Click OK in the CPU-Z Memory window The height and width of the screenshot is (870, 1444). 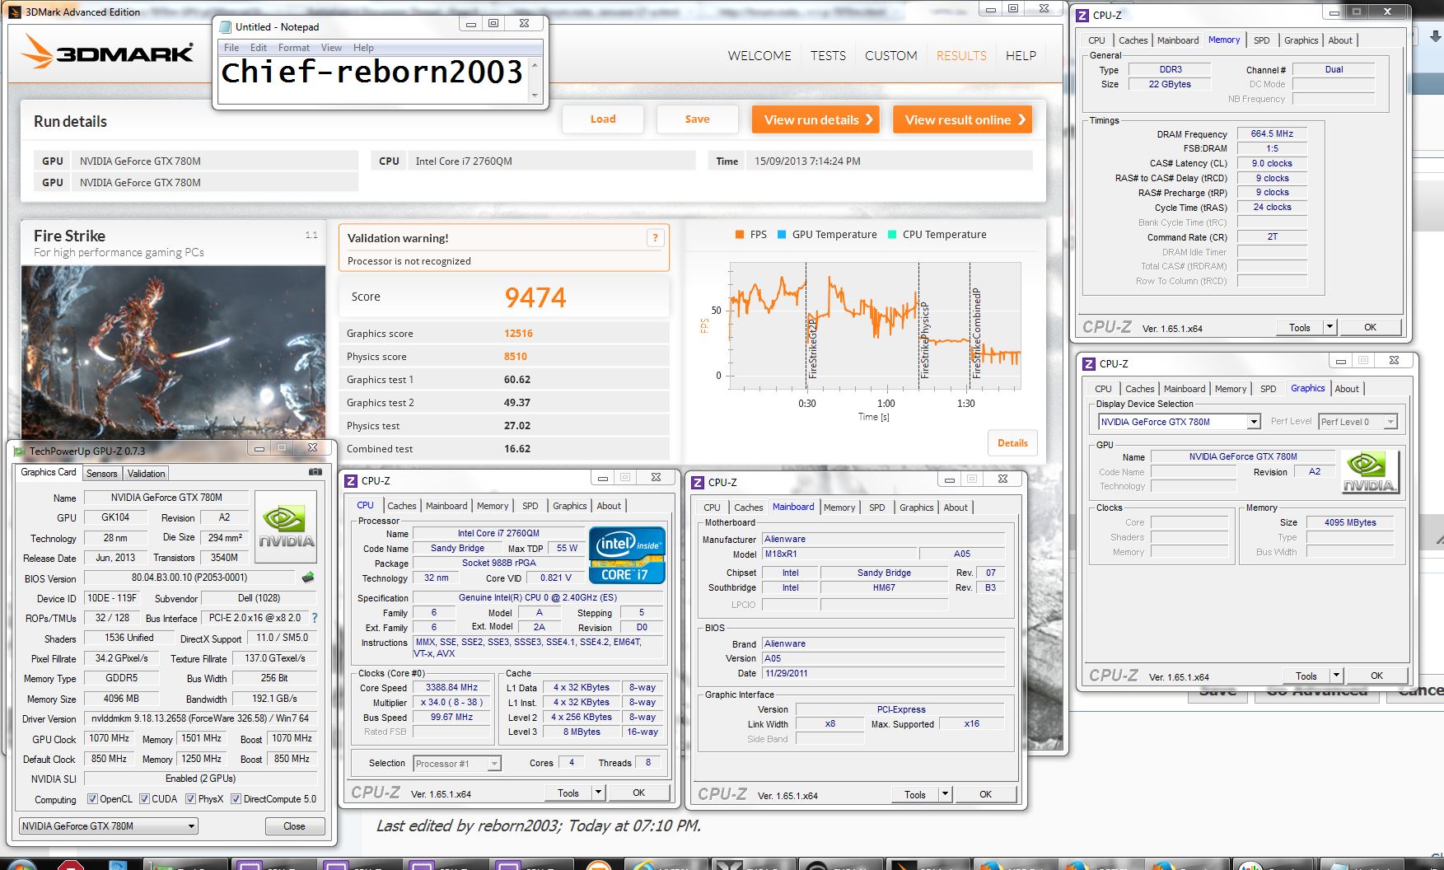point(1370,327)
